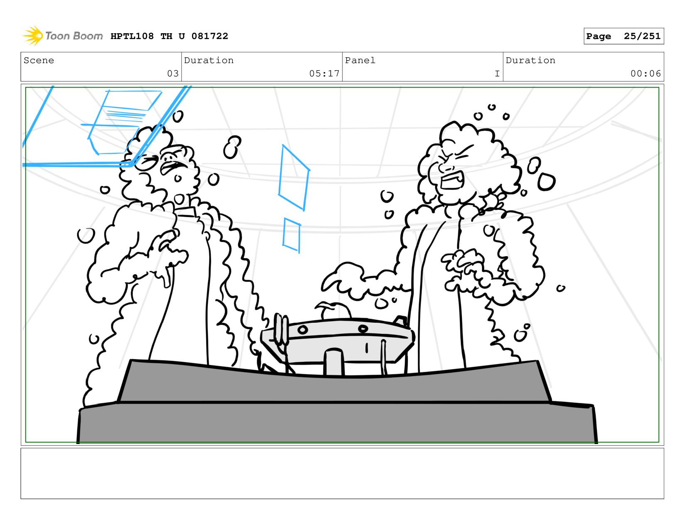Select the scene number "03"
The height and width of the screenshot is (530, 685).
click(173, 74)
